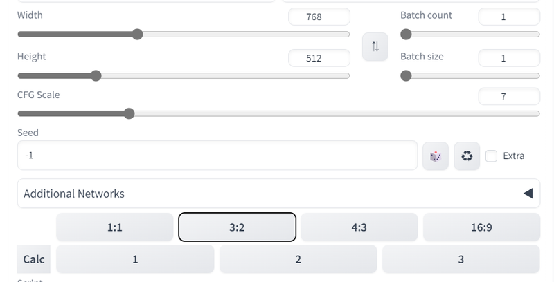This screenshot has width=554, height=282.
Task: Click the CFG Scale slider handle
Action: [129, 113]
